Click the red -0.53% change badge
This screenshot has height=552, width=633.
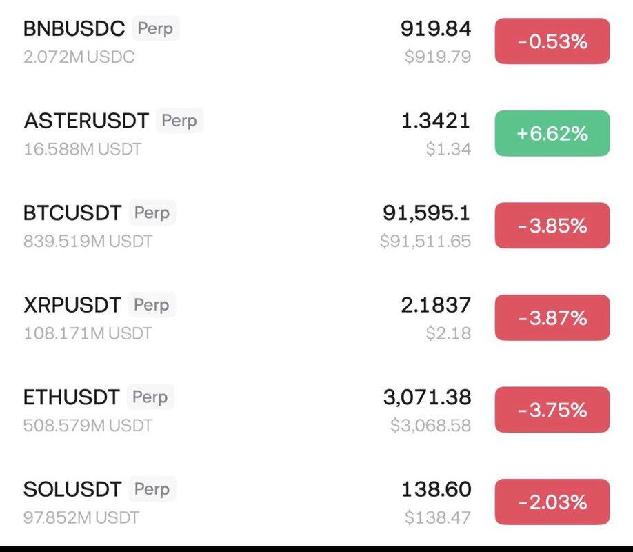point(552,41)
